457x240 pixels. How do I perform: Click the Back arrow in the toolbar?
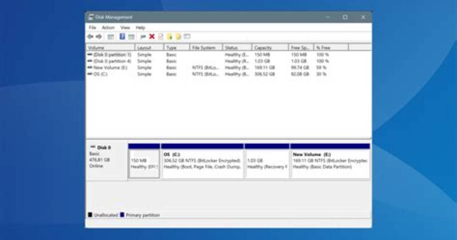pyautogui.click(x=90, y=36)
